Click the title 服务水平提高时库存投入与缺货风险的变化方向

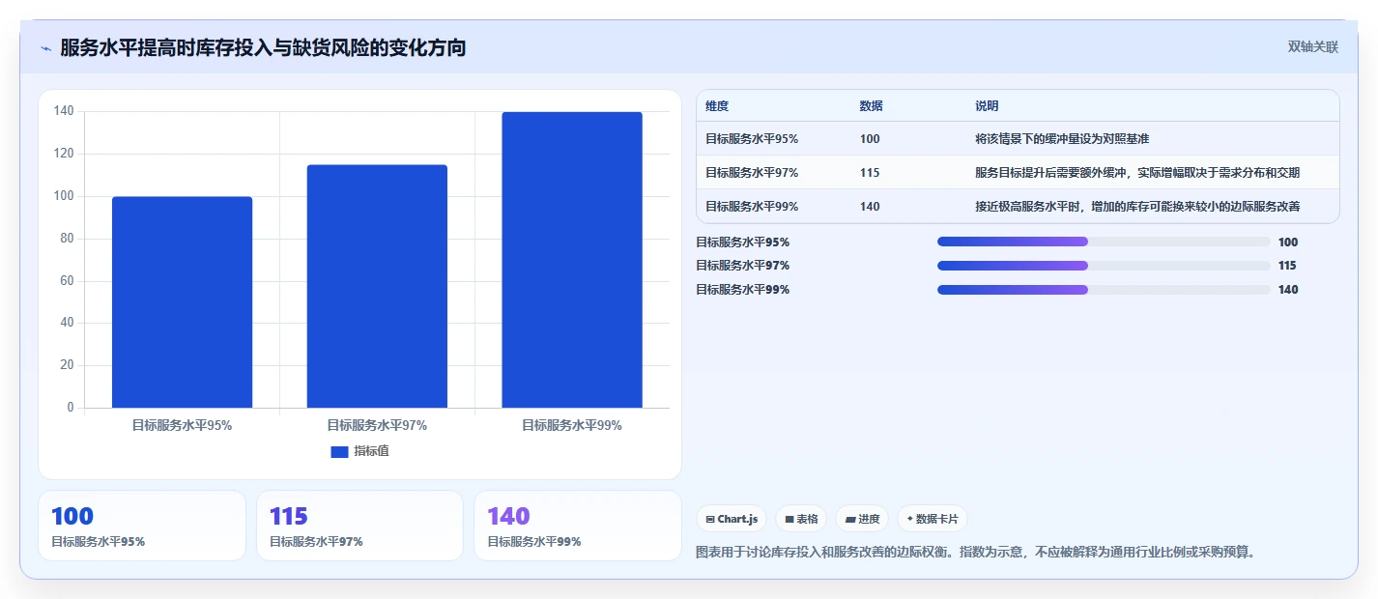click(263, 47)
